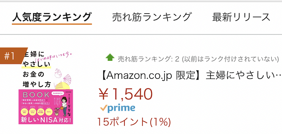
Task: Switch to the 売れ筋ランキング tab
Action: click(x=151, y=17)
